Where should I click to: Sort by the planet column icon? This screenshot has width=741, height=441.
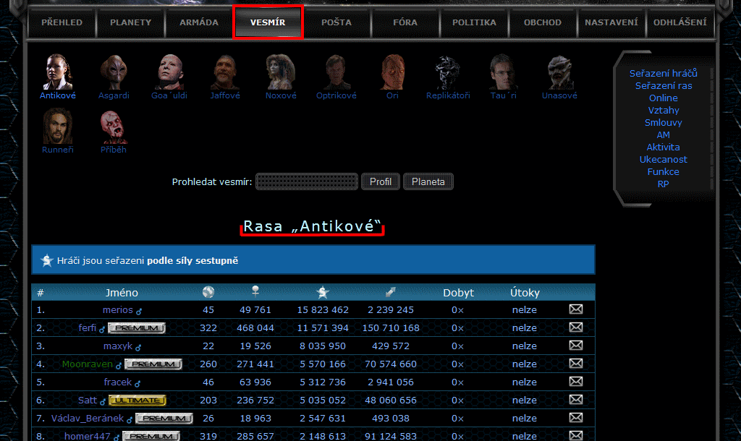click(208, 292)
